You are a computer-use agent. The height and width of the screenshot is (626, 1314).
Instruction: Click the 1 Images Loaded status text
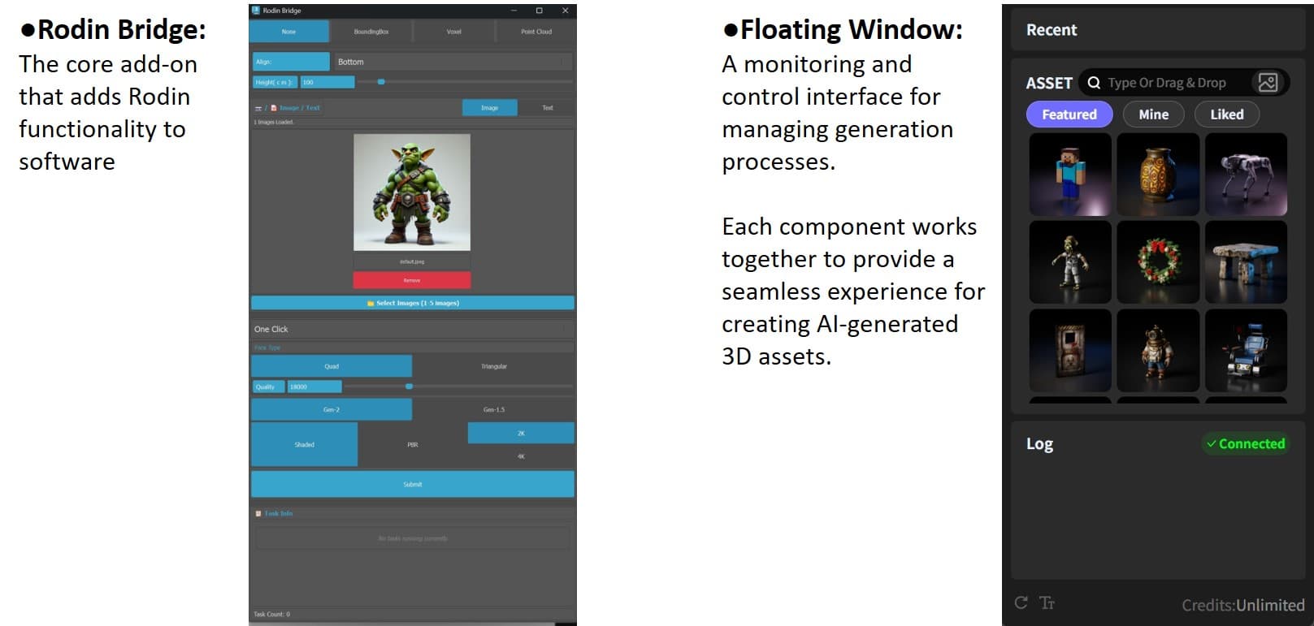pyautogui.click(x=274, y=122)
